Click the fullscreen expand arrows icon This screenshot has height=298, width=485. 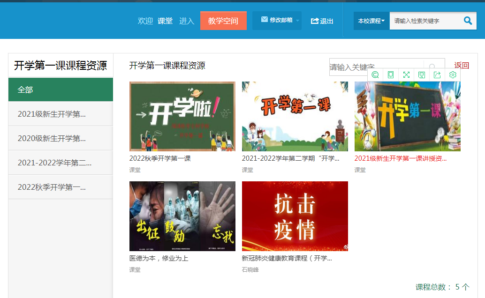[406, 75]
